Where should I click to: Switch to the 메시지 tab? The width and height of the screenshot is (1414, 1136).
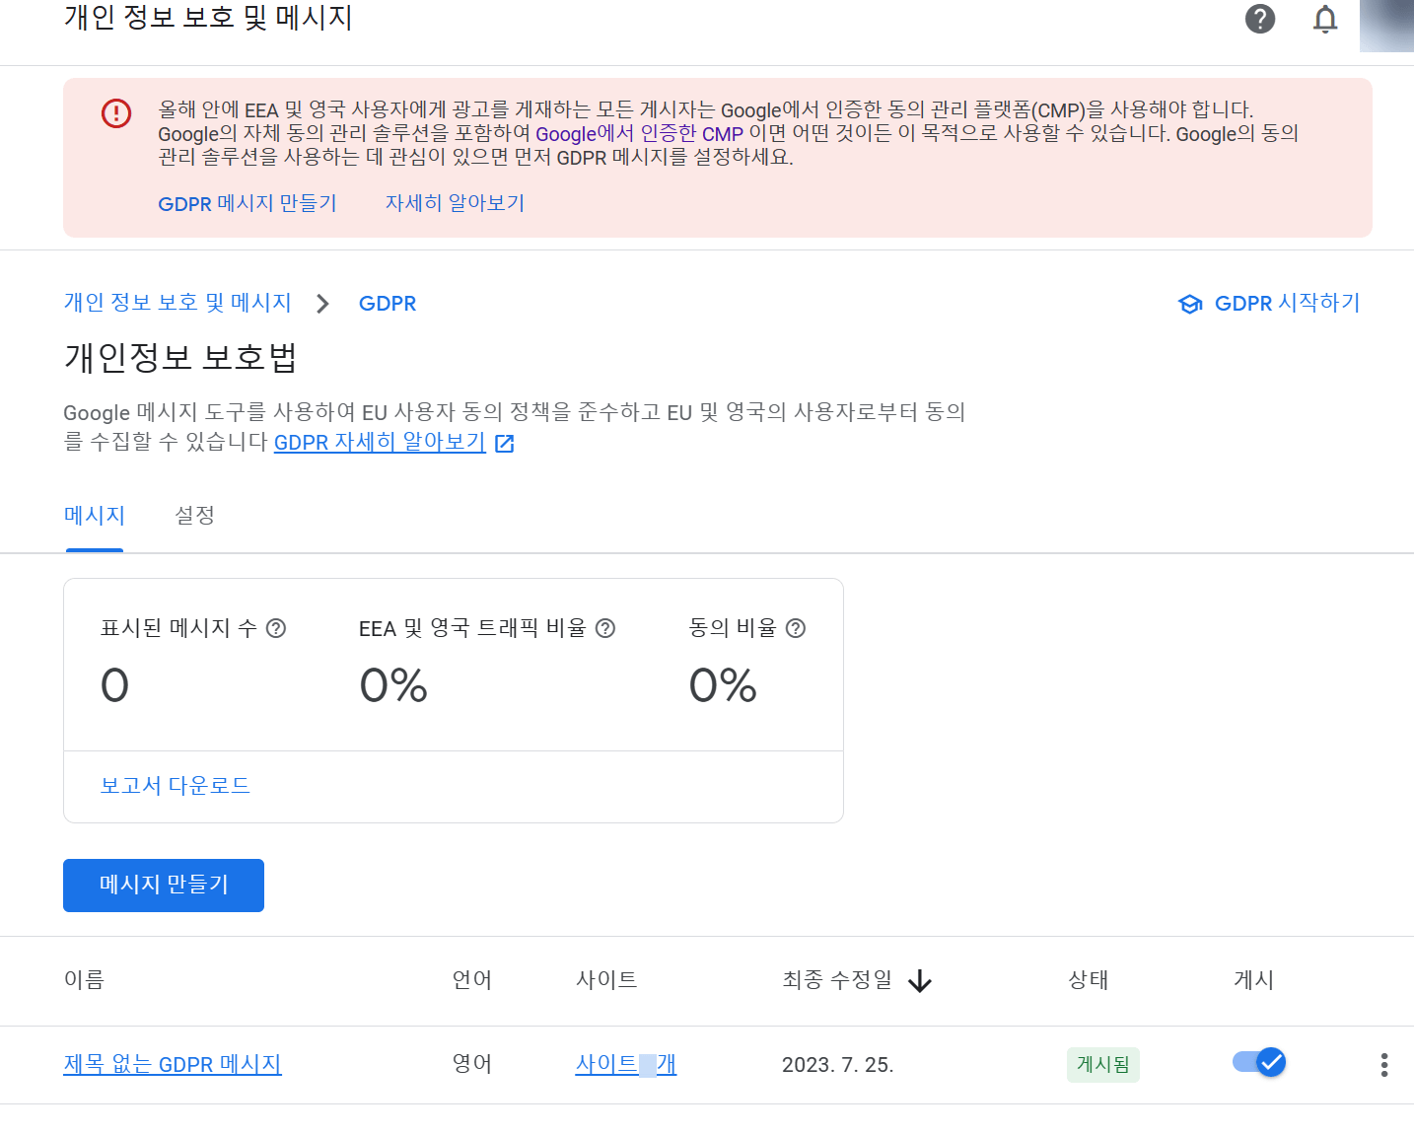(95, 516)
